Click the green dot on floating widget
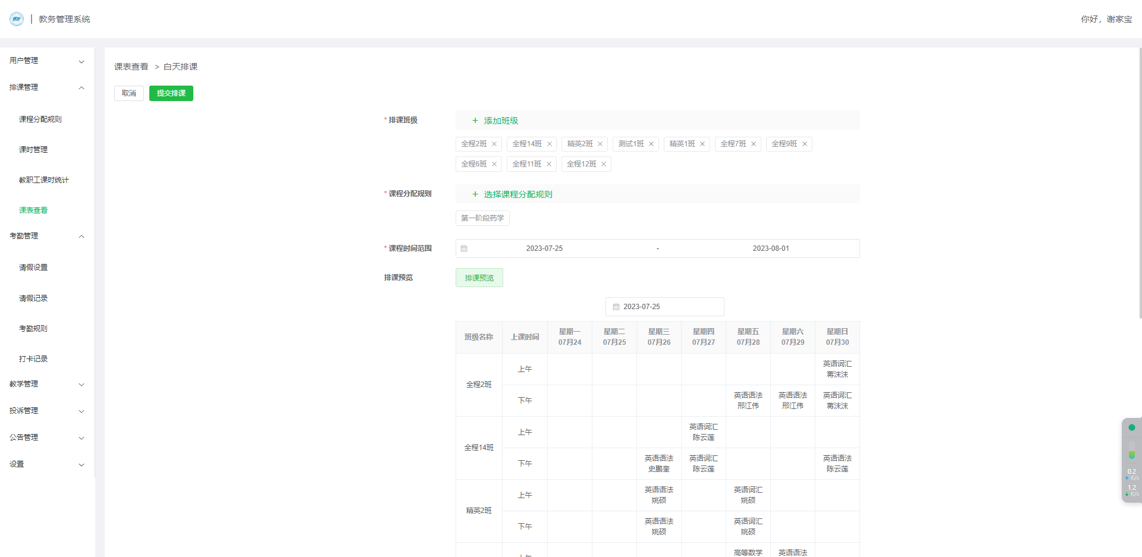This screenshot has height=557, width=1142. click(1132, 427)
